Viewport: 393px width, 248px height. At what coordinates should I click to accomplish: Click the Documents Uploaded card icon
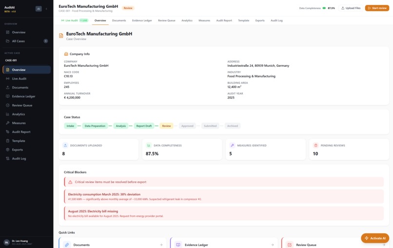point(65,145)
